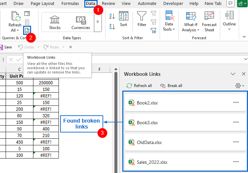Open the Review ribbon tab

tap(108, 4)
